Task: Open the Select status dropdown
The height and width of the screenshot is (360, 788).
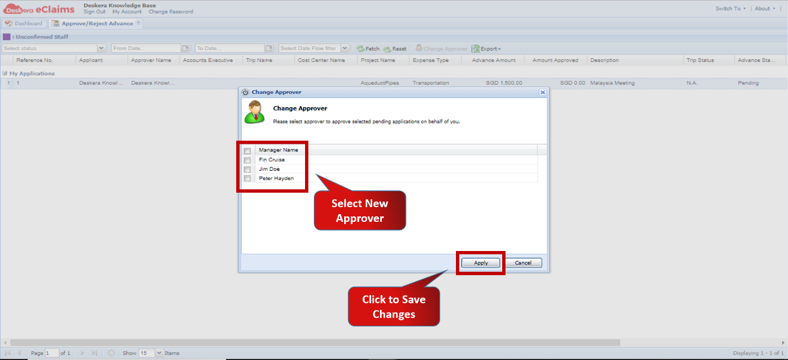Action: tap(101, 48)
